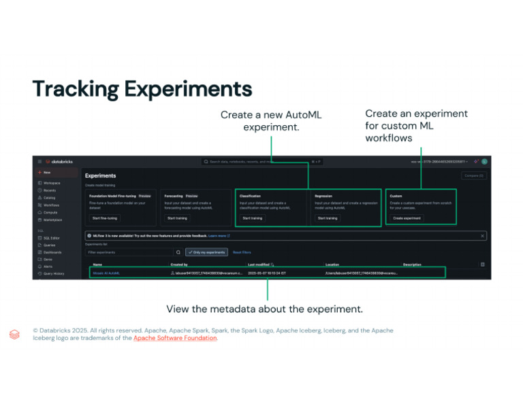Screen dimensions: 523x404
Task: Click the magnifier search button beside Filter experiments
Action: pos(178,252)
